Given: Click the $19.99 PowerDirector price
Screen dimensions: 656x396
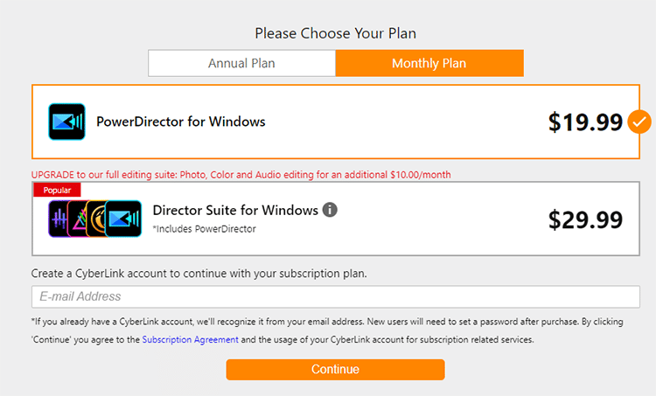Looking at the screenshot, I should tap(585, 122).
